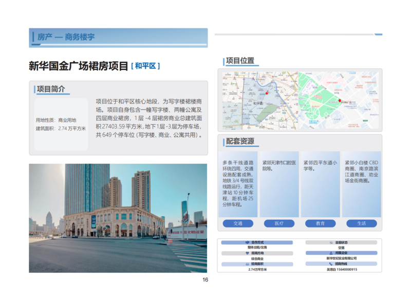
Task: Click the 招商面积 label bar
Action: point(257,264)
